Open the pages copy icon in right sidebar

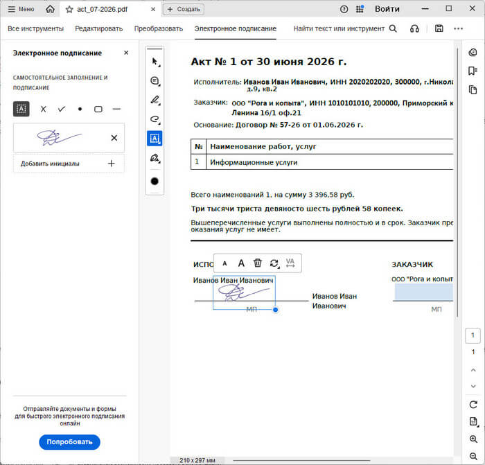coord(473,89)
